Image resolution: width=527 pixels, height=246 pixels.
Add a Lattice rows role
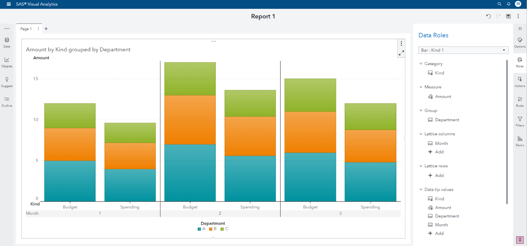click(436, 175)
